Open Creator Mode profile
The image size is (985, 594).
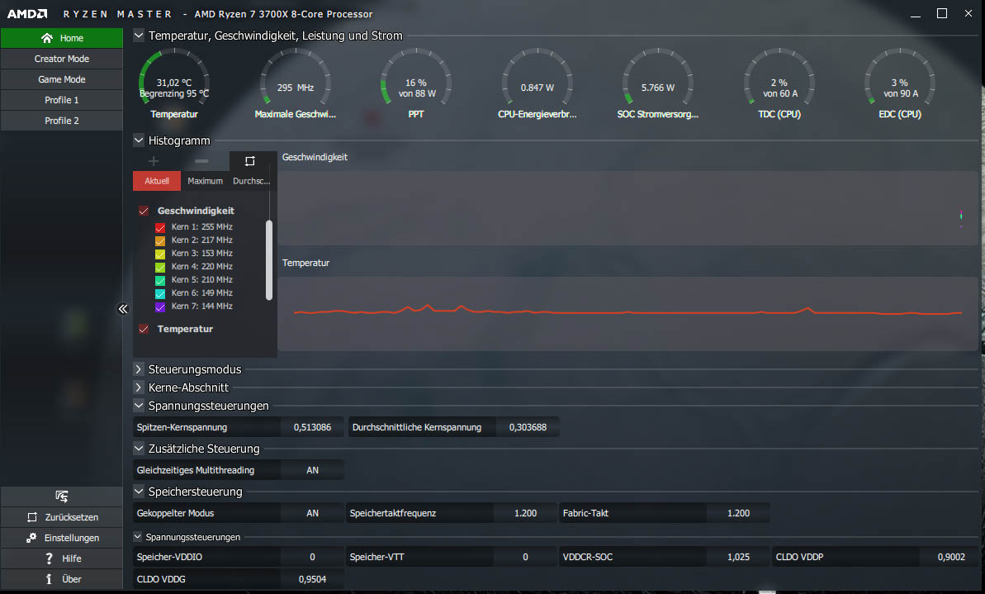click(62, 59)
